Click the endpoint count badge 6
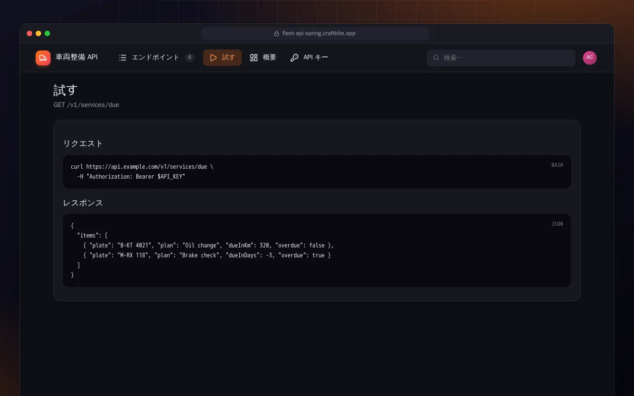 tap(190, 57)
